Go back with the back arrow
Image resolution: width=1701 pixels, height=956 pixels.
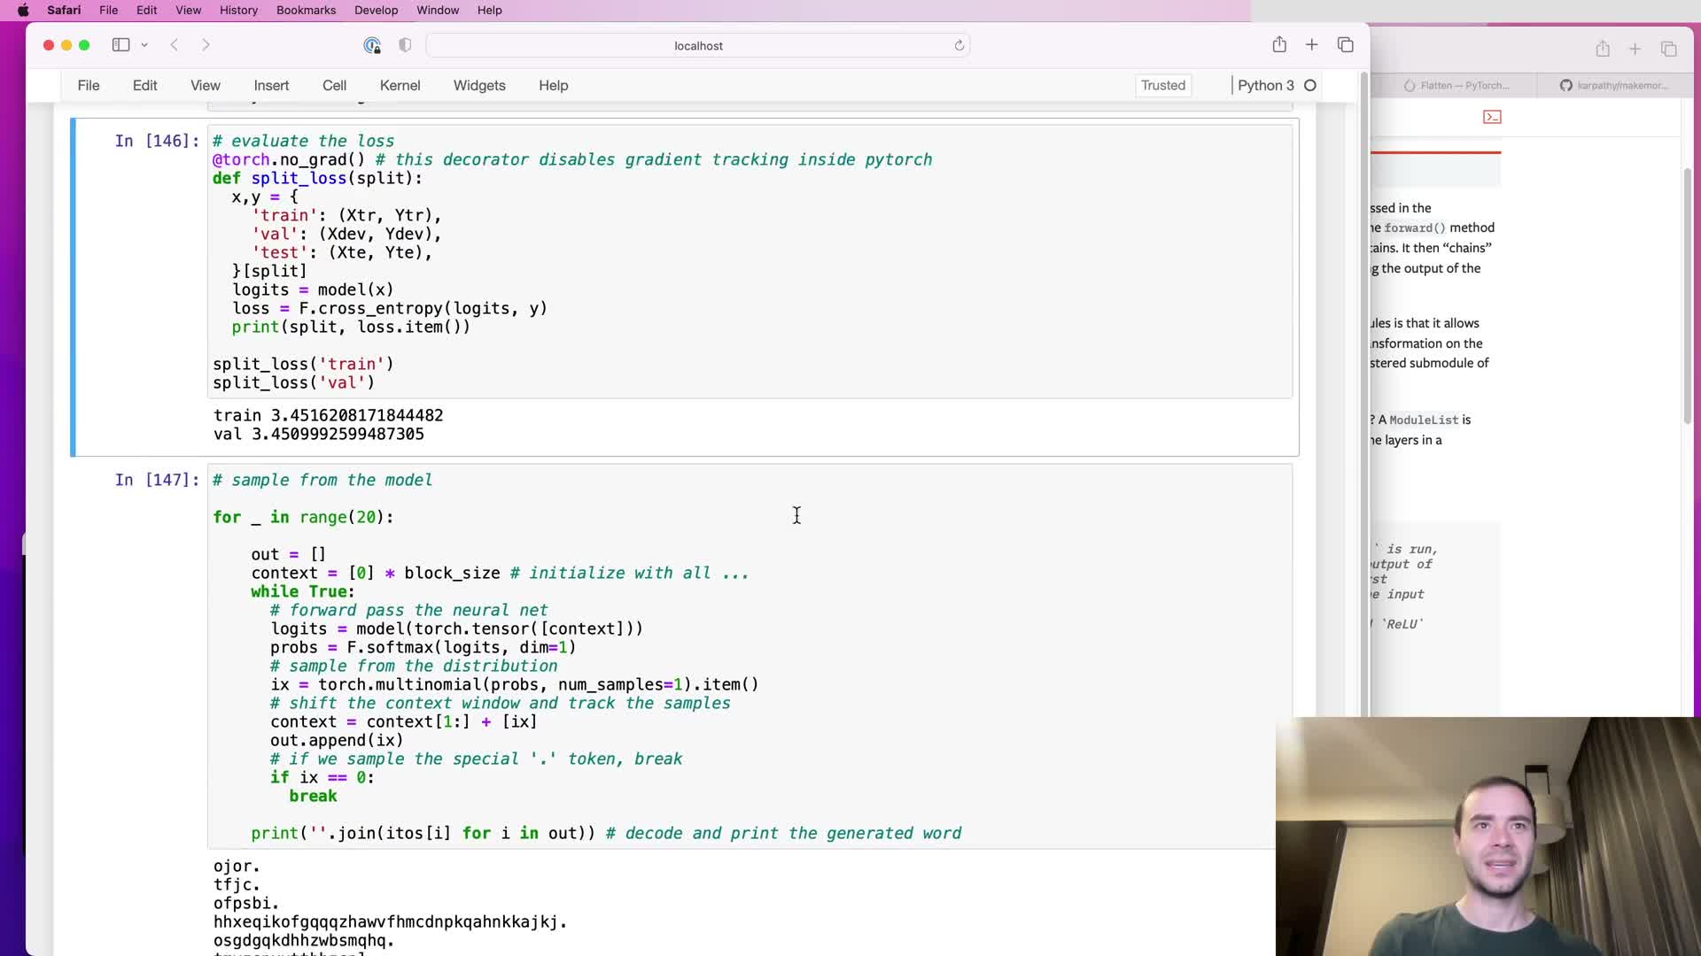click(175, 45)
